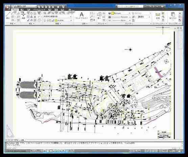Click the table icon in annotation panel
The image size is (188, 157).
[x=92, y=20]
